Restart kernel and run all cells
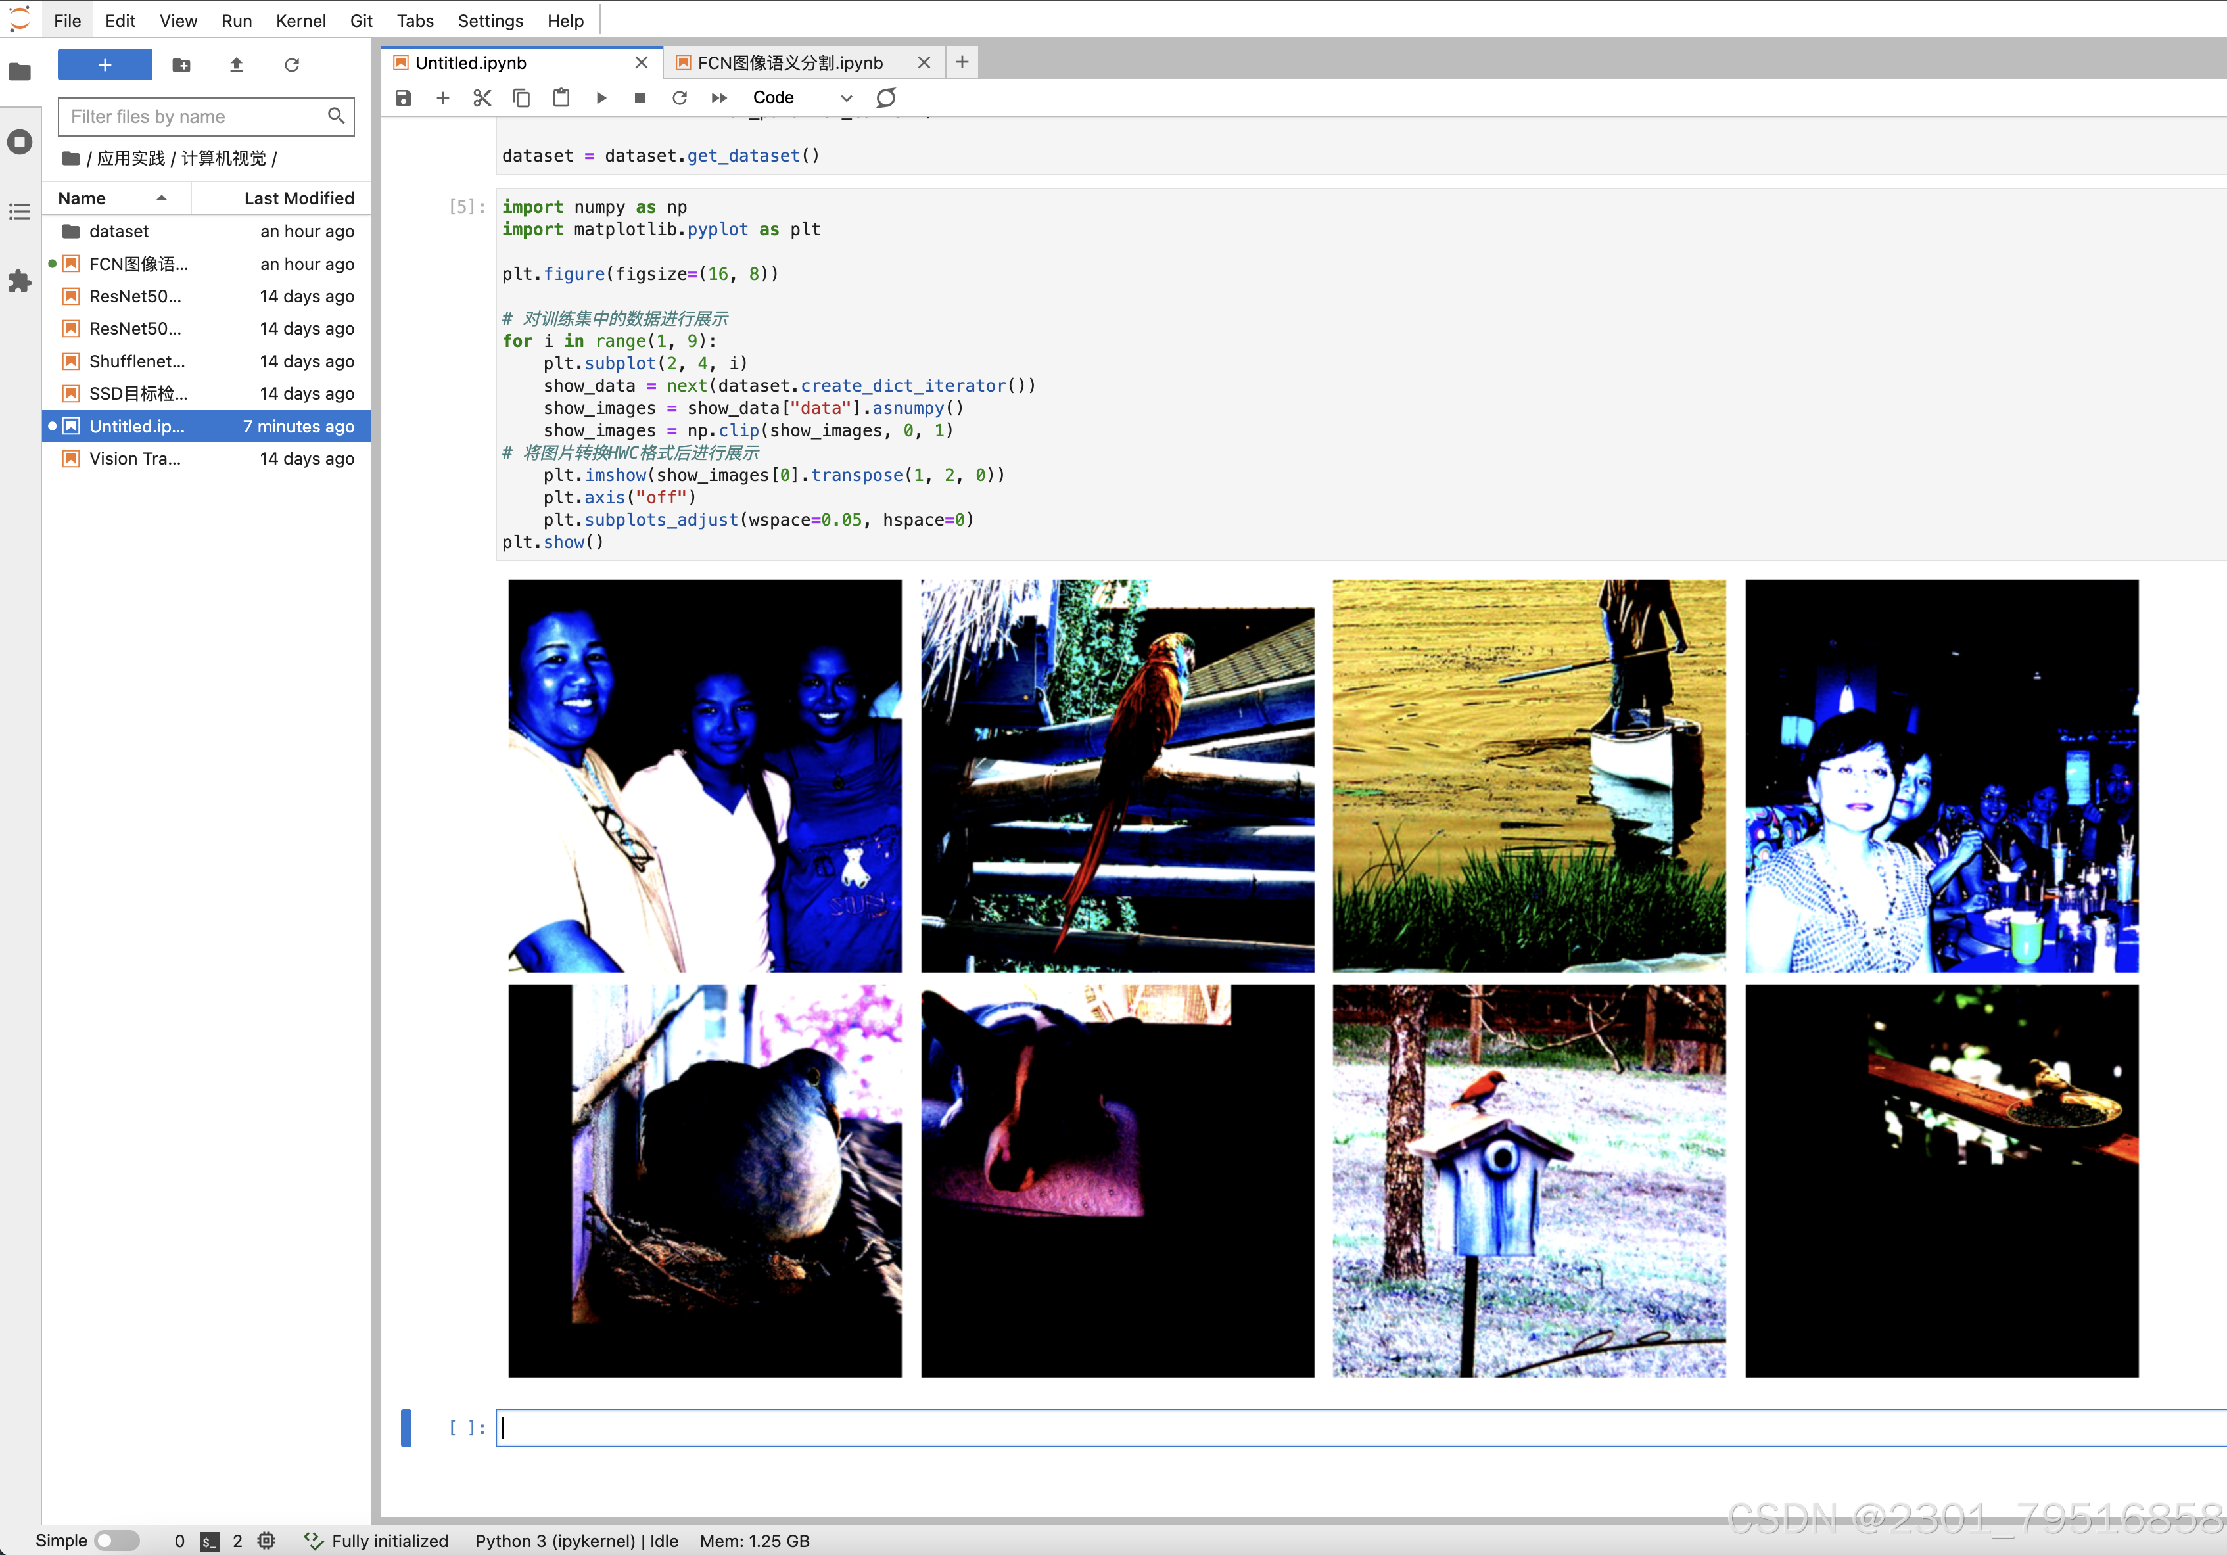 (x=718, y=98)
